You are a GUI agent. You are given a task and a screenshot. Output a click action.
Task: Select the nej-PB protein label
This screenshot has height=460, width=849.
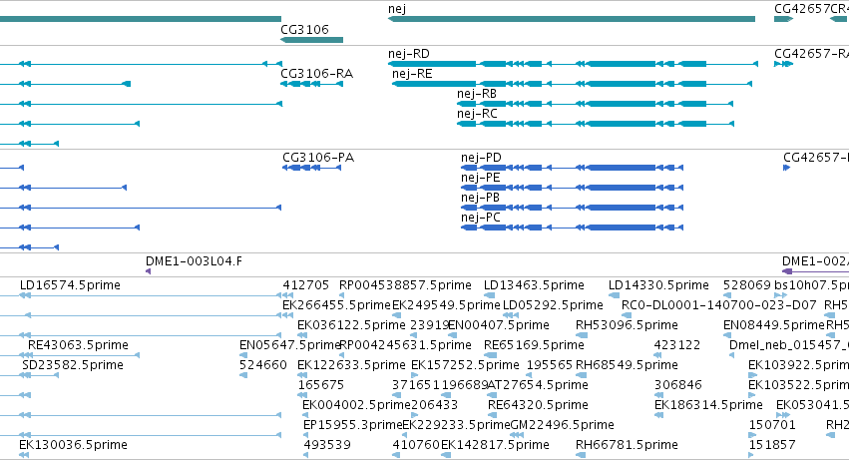[x=480, y=198]
